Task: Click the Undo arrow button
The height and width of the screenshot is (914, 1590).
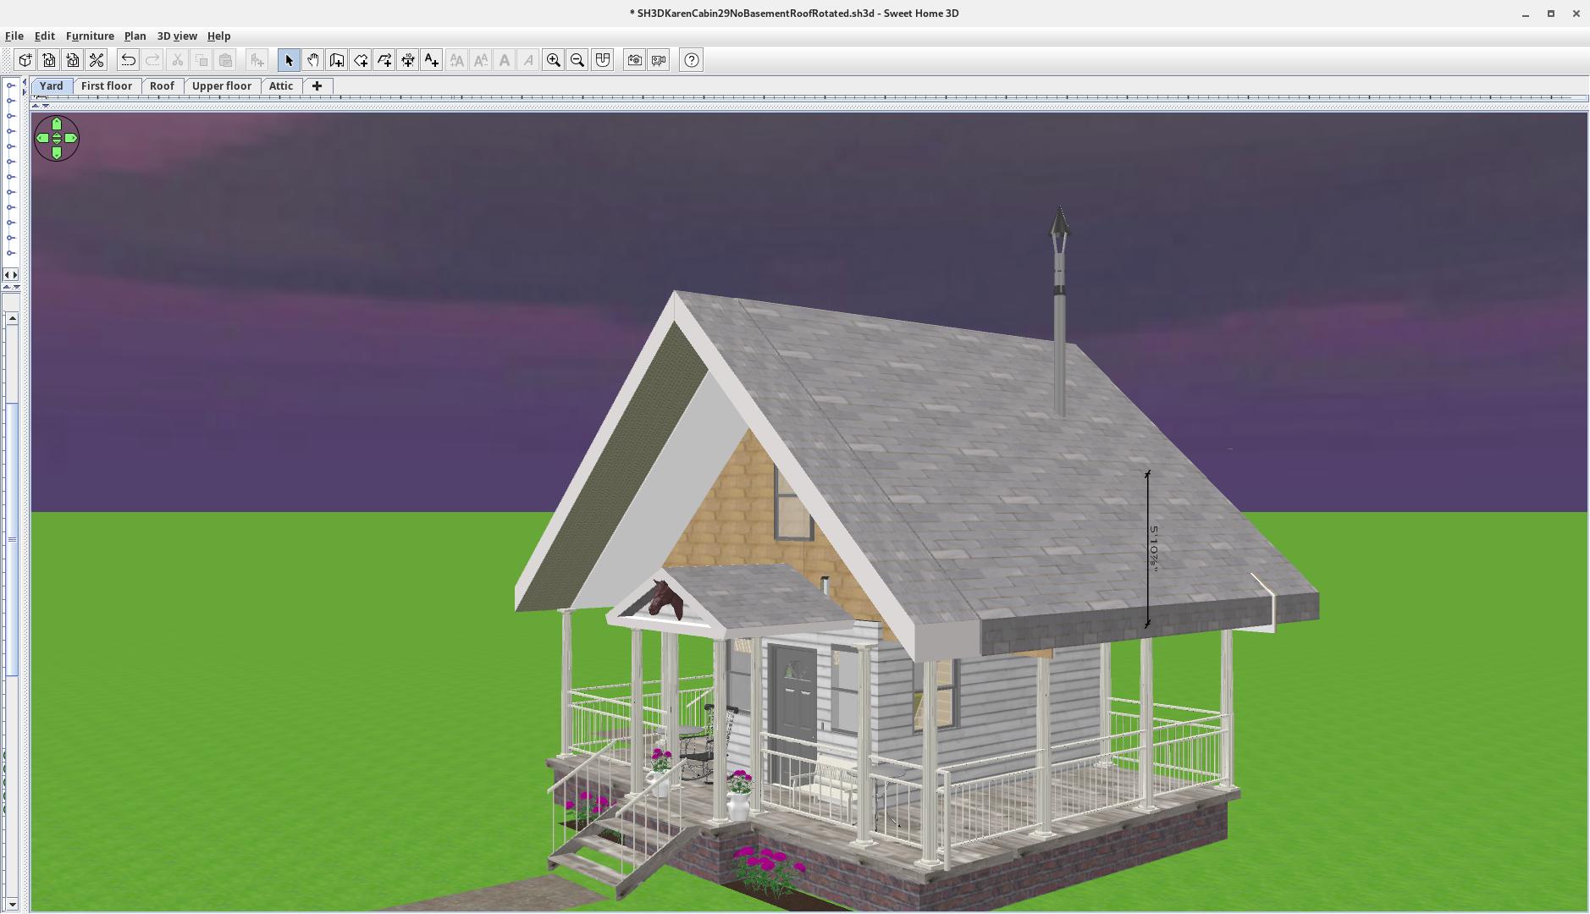Action: (128, 60)
